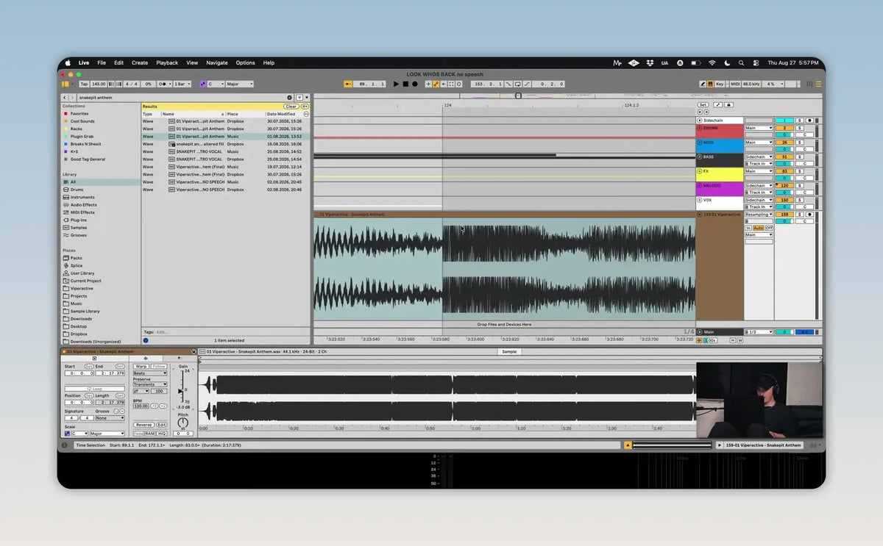This screenshot has height=546, width=883.
Task: Click the Stop button in the transport
Action: pos(405,84)
